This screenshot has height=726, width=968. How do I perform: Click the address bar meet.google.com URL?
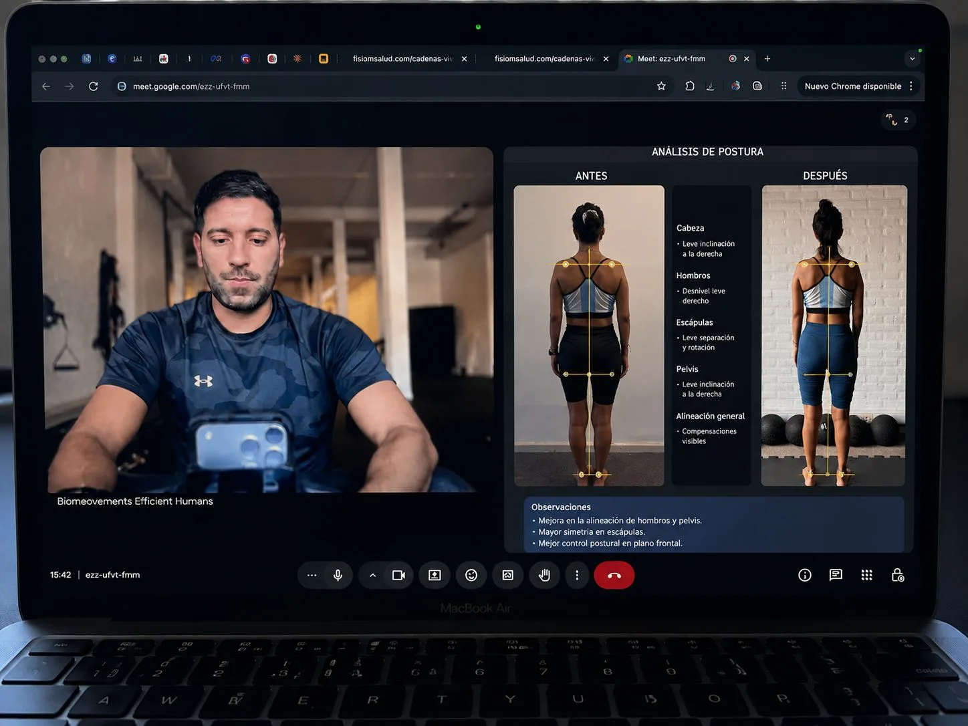point(191,86)
